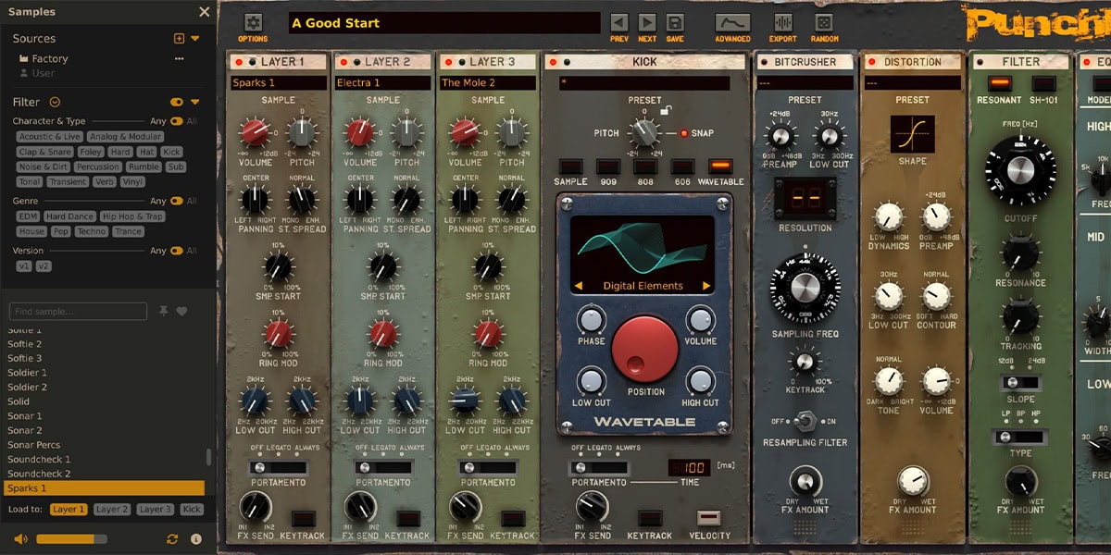Show the previous wavetable with the left arrow
This screenshot has height=555, width=1111.
pyautogui.click(x=579, y=286)
